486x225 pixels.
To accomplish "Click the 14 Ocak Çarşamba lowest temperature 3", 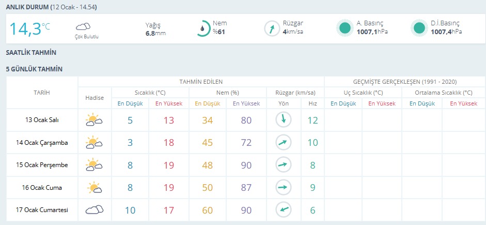I will (x=130, y=143).
